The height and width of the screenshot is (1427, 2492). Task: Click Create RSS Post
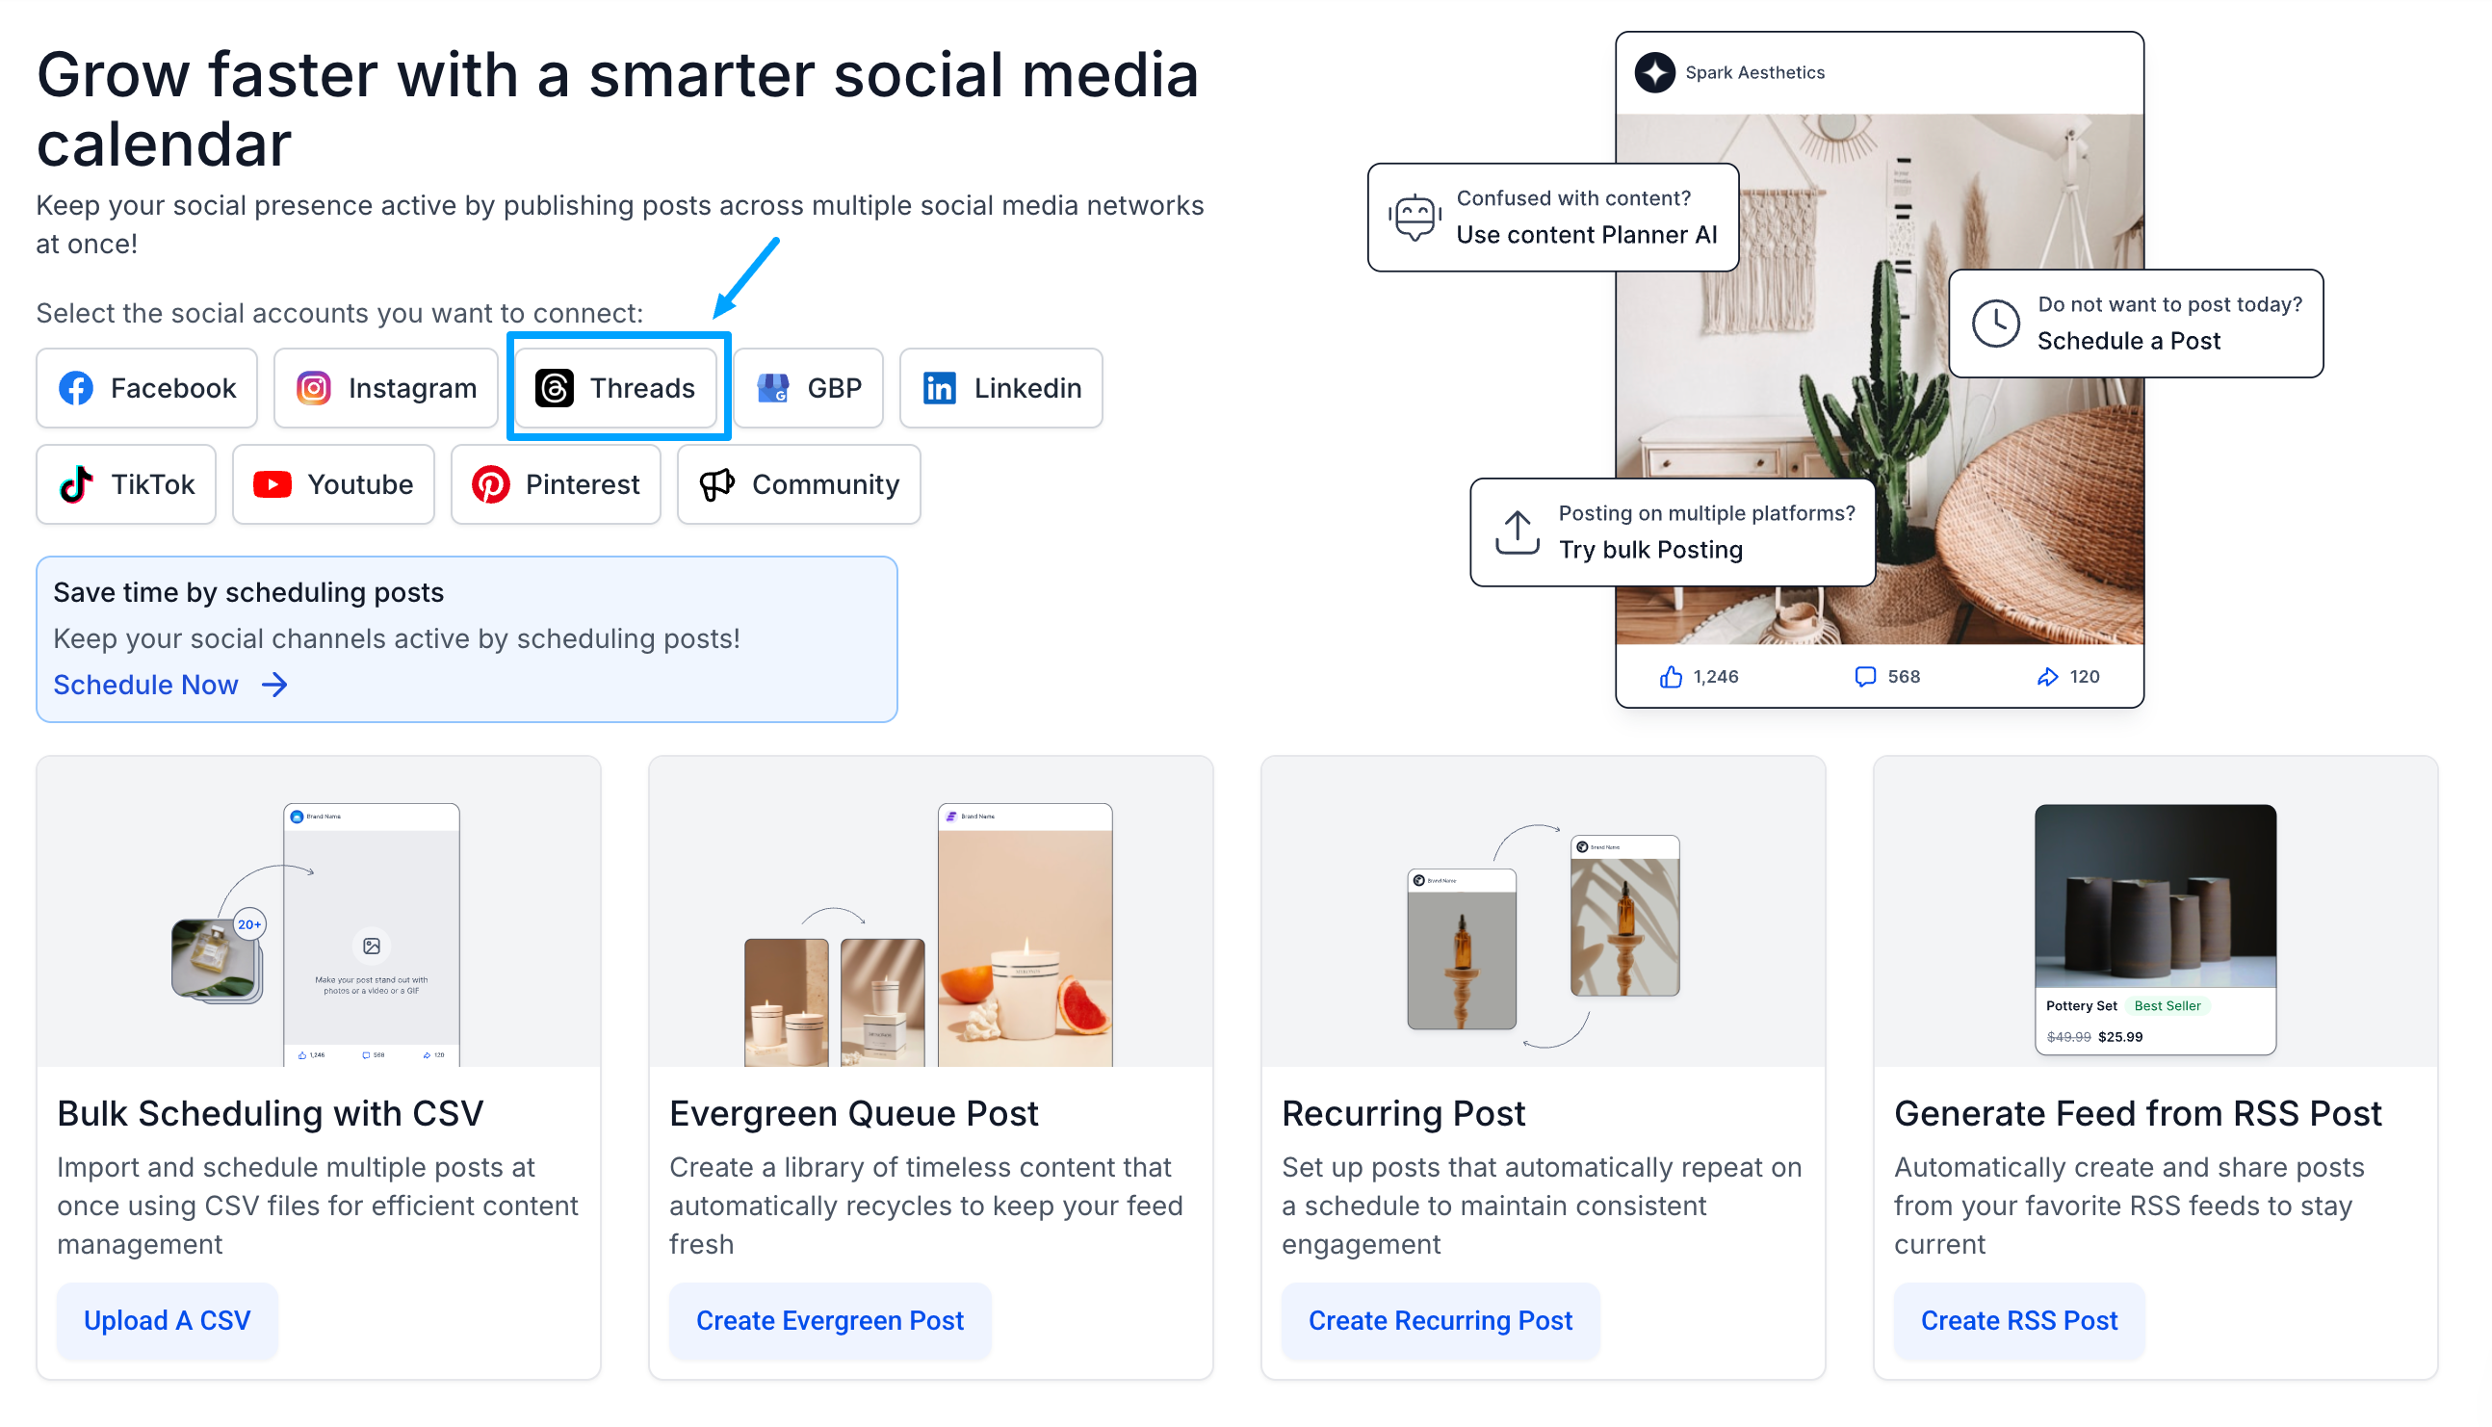click(2018, 1320)
